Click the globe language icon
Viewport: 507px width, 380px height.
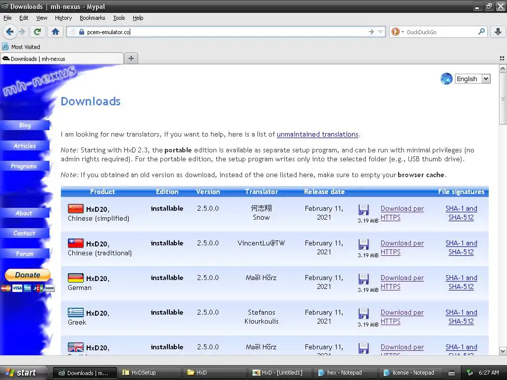coord(446,79)
